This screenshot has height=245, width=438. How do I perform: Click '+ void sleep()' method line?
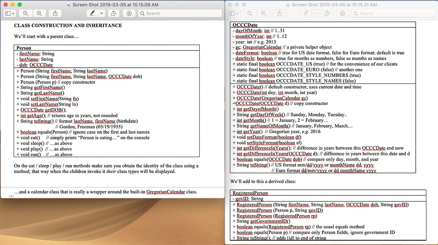click(x=44, y=143)
